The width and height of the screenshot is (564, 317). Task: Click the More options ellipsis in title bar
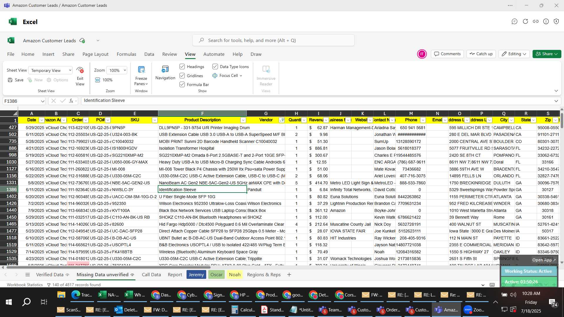pyautogui.click(x=510, y=5)
